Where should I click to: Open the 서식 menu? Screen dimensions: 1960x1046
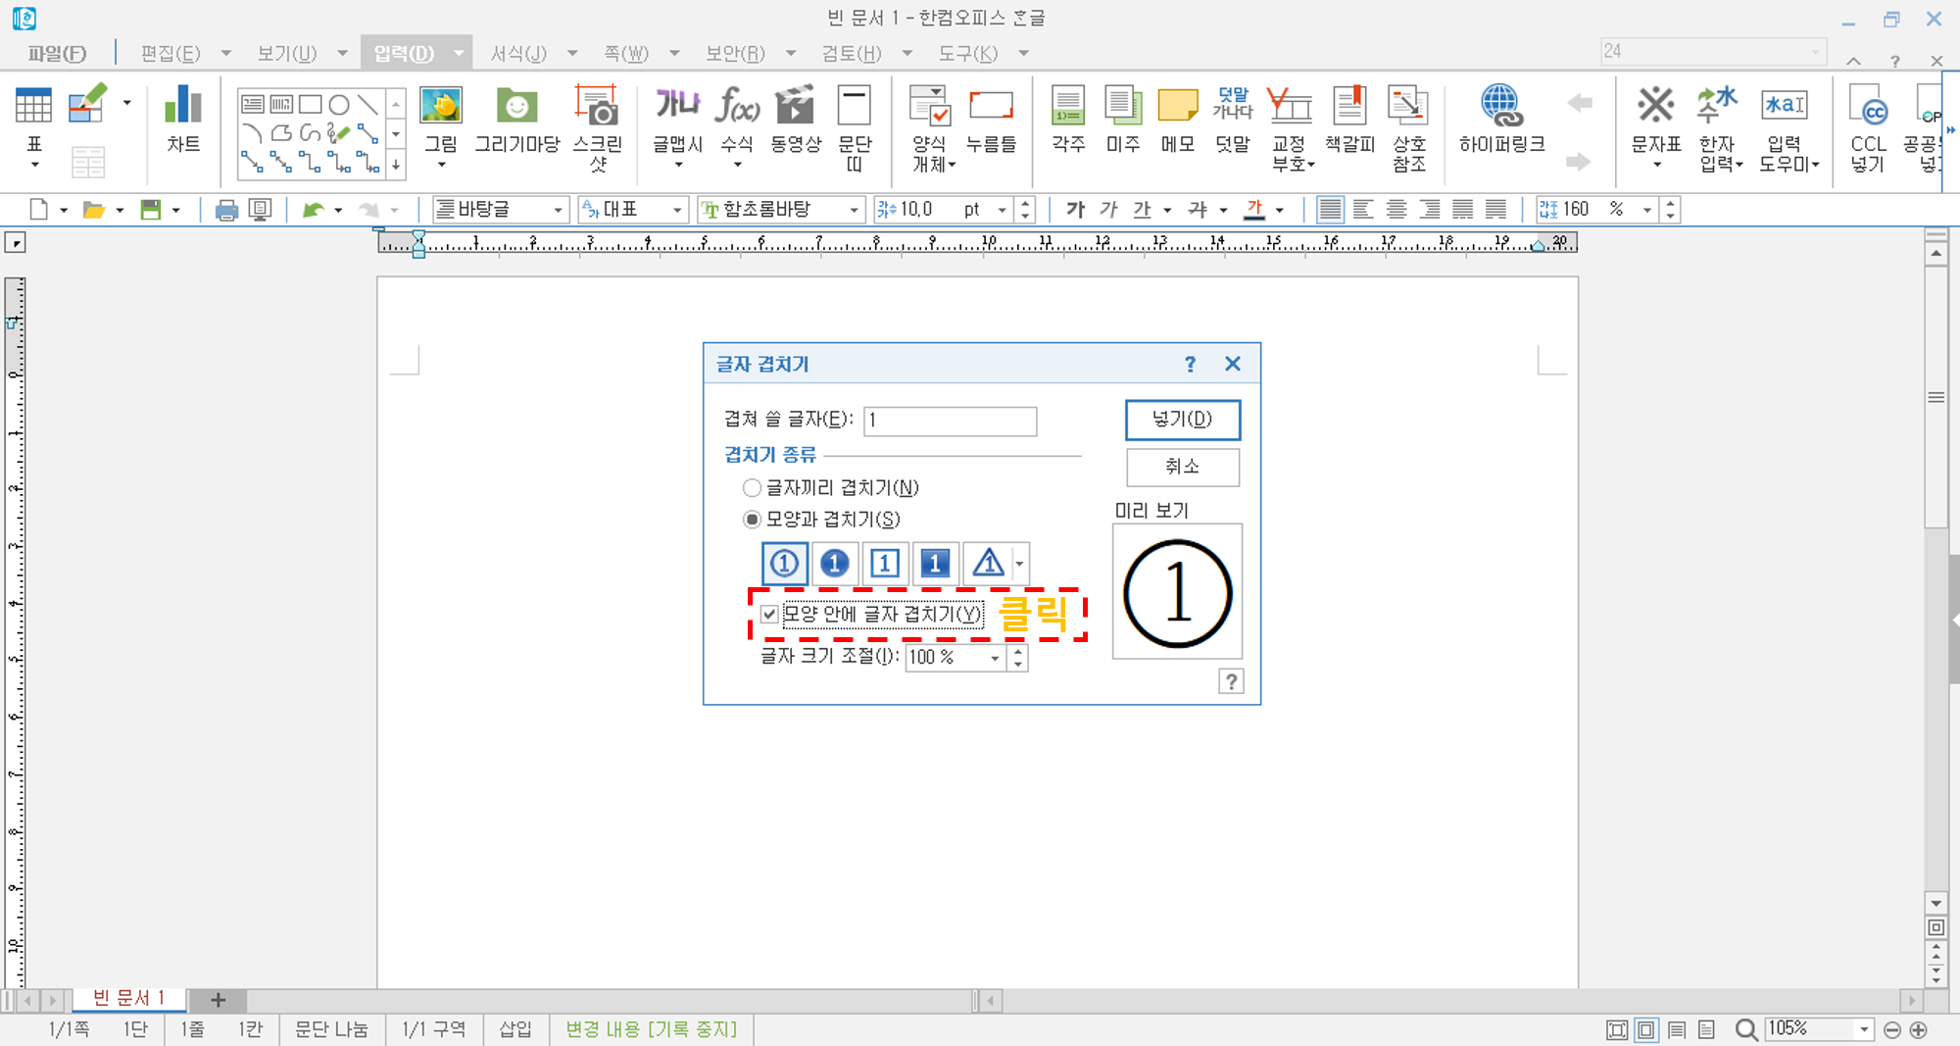tap(518, 53)
